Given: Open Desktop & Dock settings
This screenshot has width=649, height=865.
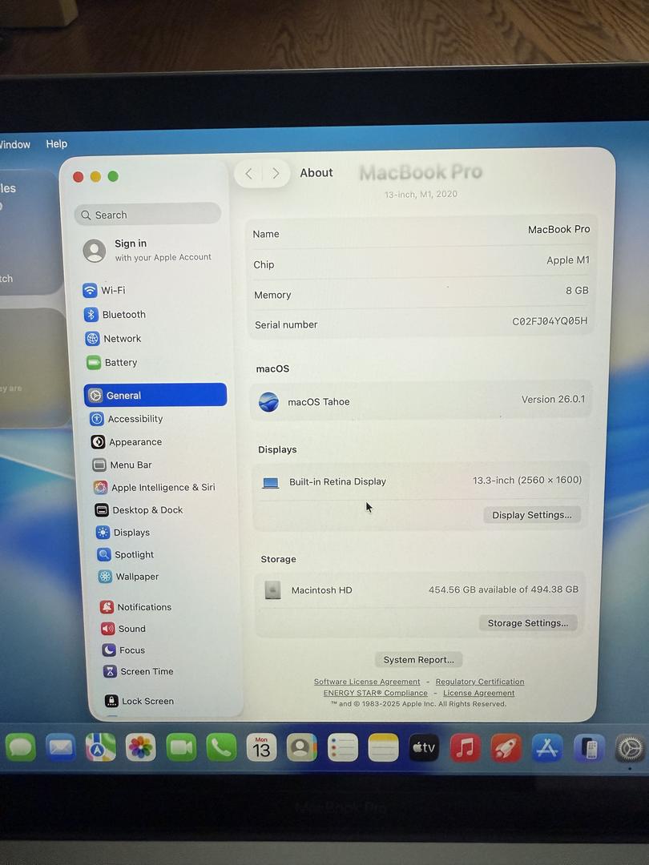Looking at the screenshot, I should pos(139,509).
